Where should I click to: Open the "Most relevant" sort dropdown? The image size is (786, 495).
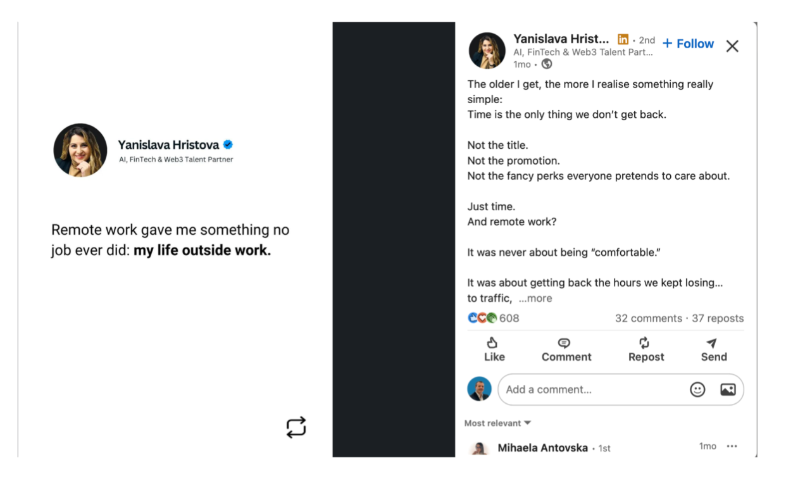point(497,423)
